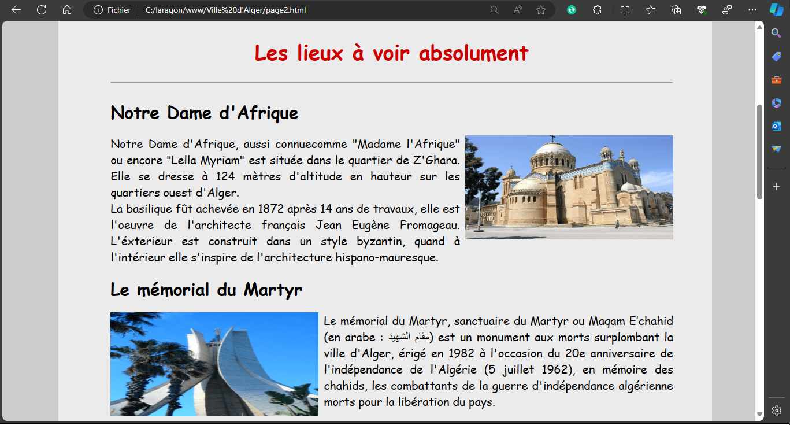The image size is (790, 425).
Task: Click the address bar URL page2.html
Action: 226,10
